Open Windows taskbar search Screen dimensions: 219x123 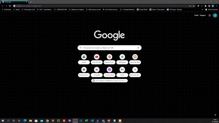coord(8,121)
